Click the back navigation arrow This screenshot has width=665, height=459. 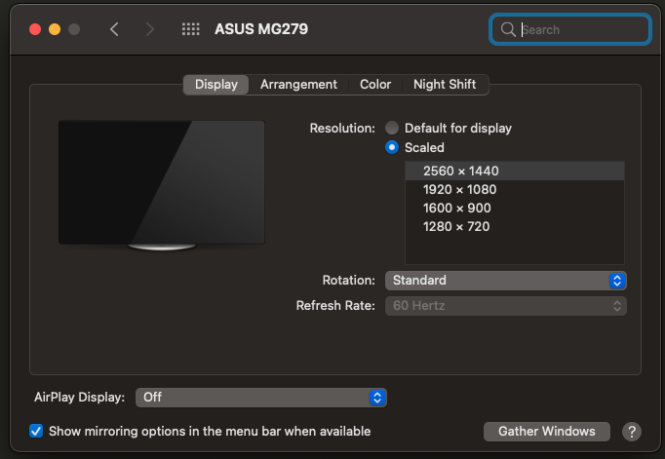coord(114,29)
